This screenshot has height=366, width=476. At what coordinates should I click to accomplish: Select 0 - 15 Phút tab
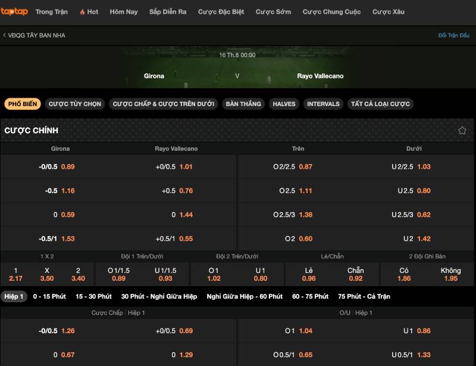(x=49, y=296)
